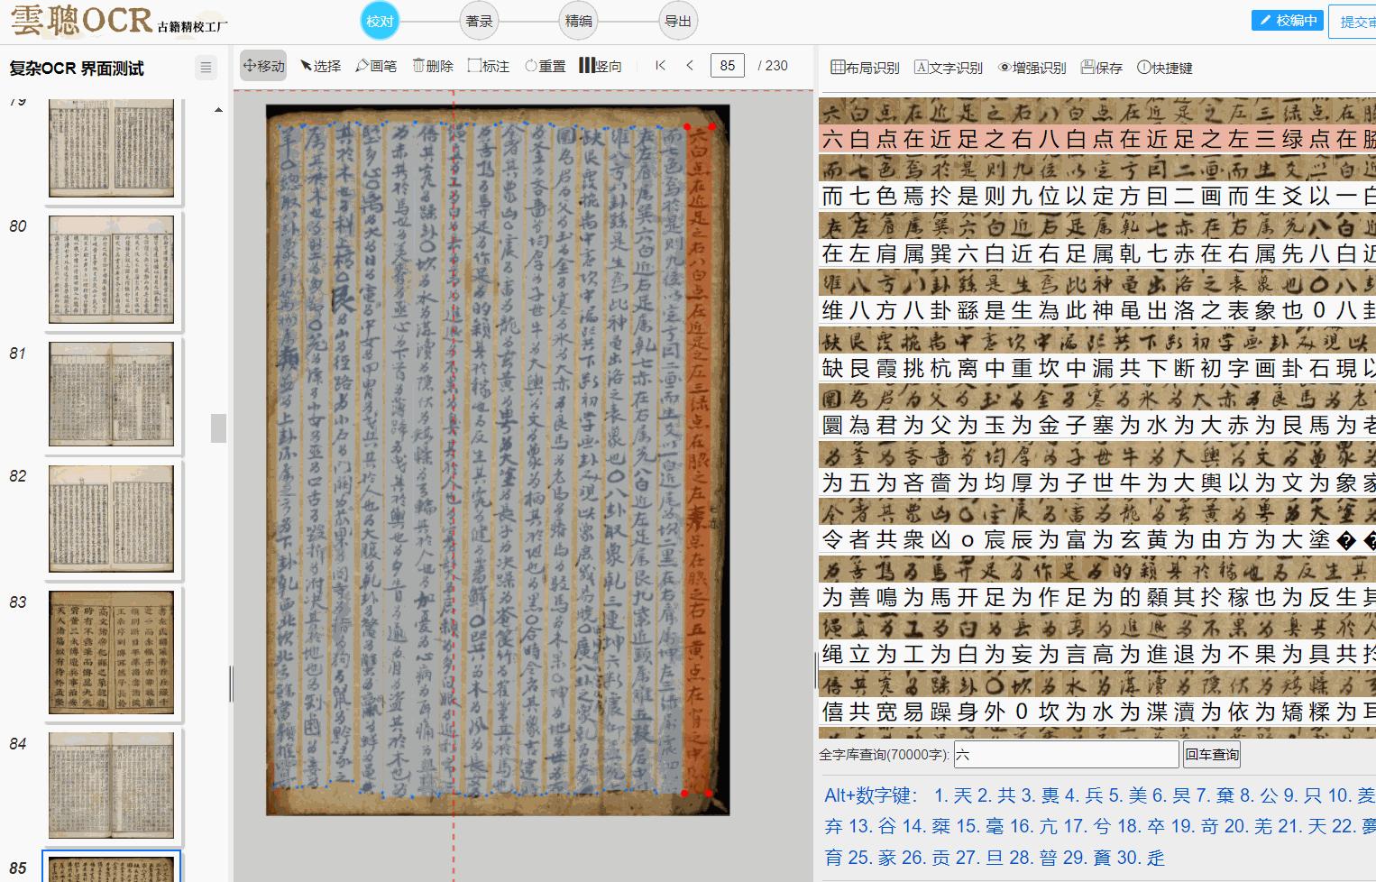This screenshot has width=1376, height=882.
Task: Switch to the 著录 cataloging step
Action: point(479,21)
